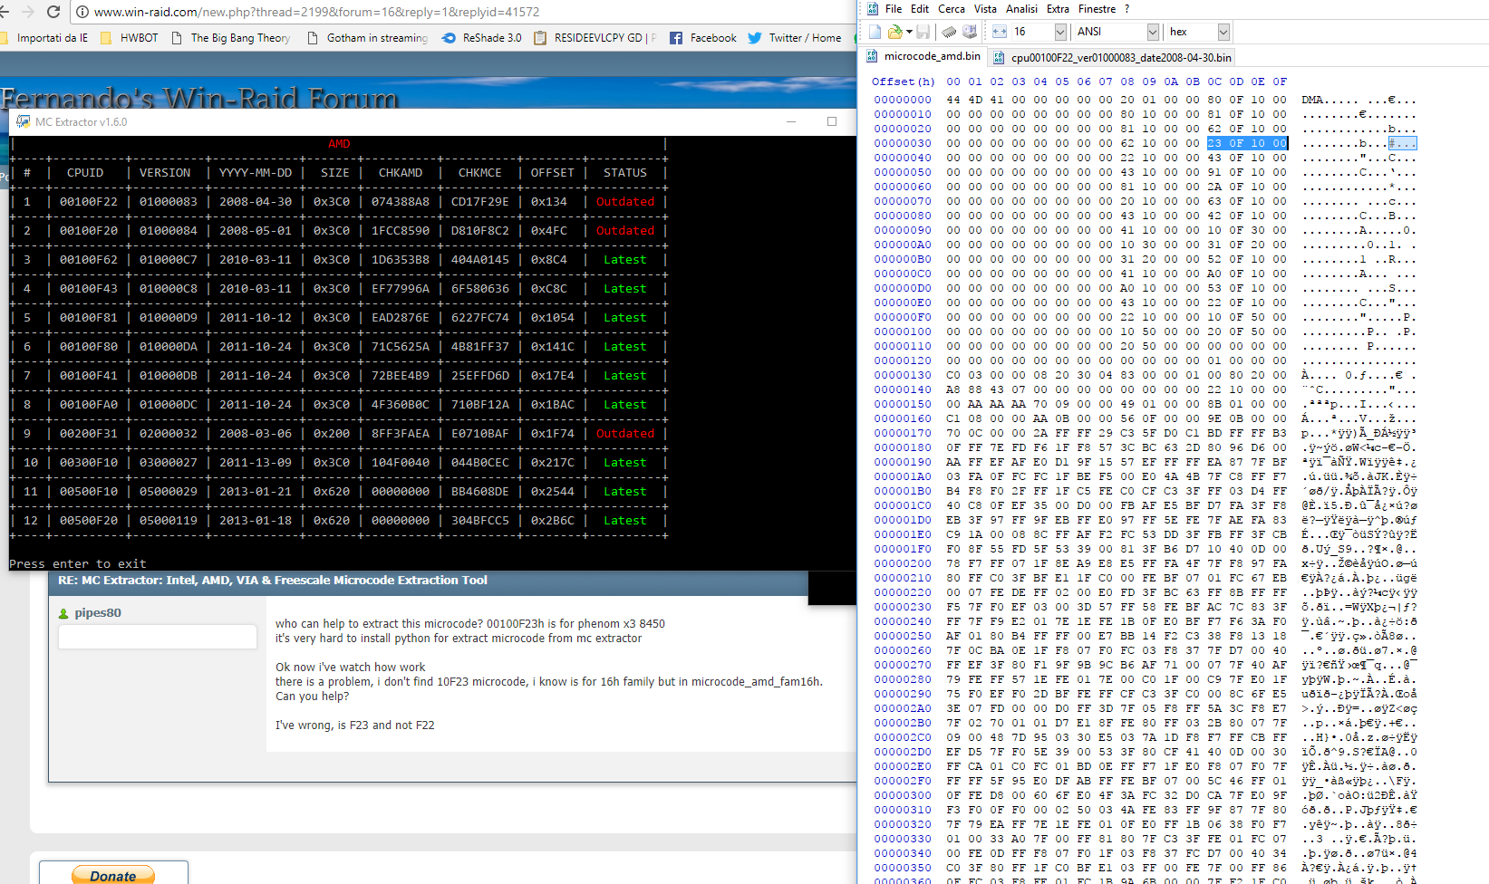This screenshot has height=884, width=1489.
Task: Click the RE: MC Extractor post title
Action: point(273,580)
